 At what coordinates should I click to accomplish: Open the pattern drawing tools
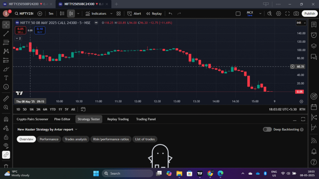[6, 51]
